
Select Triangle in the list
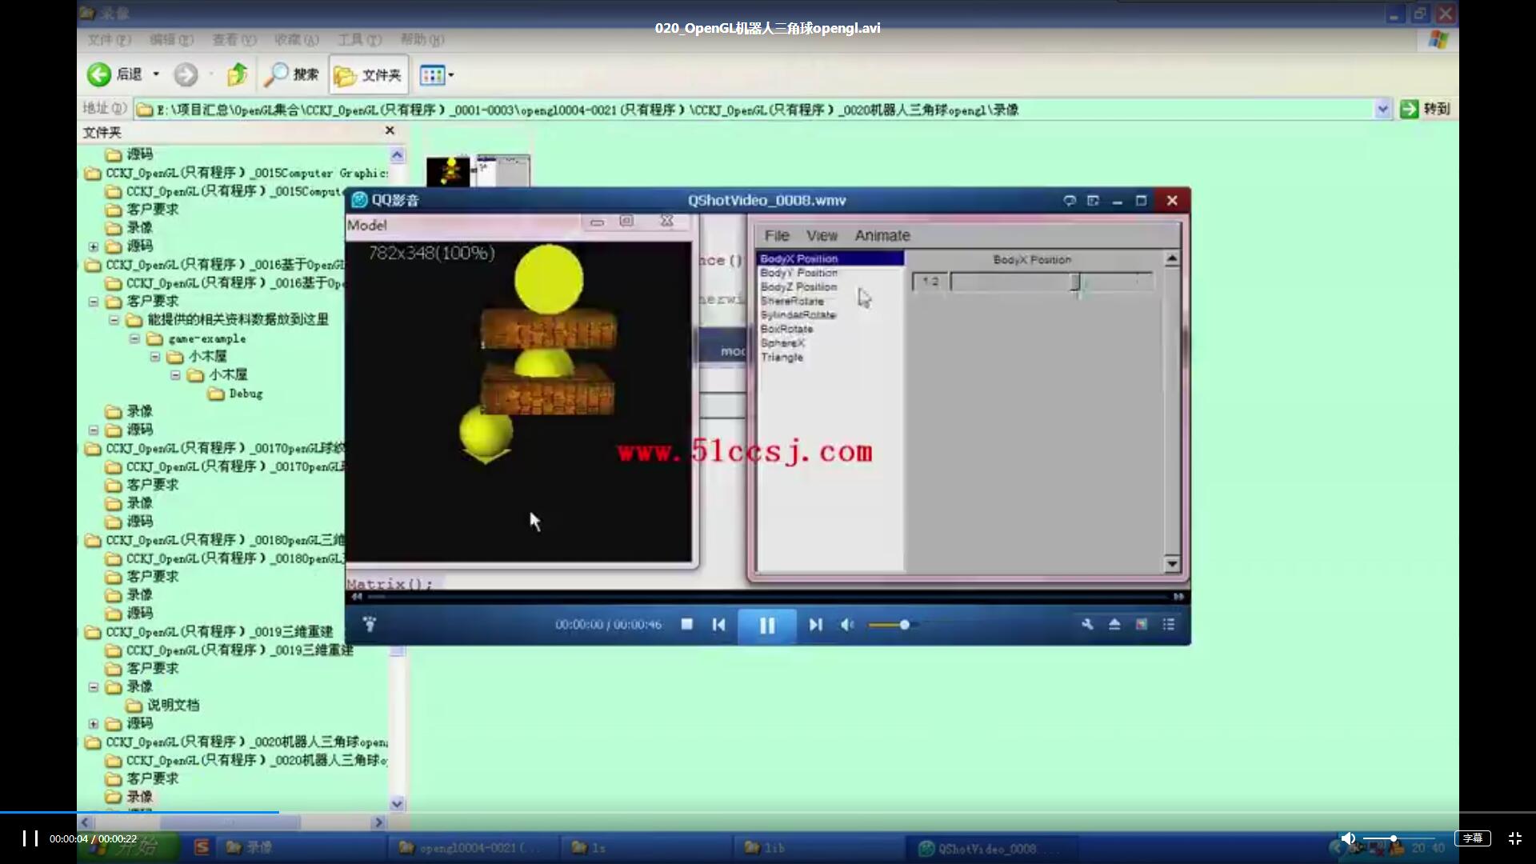click(x=782, y=357)
